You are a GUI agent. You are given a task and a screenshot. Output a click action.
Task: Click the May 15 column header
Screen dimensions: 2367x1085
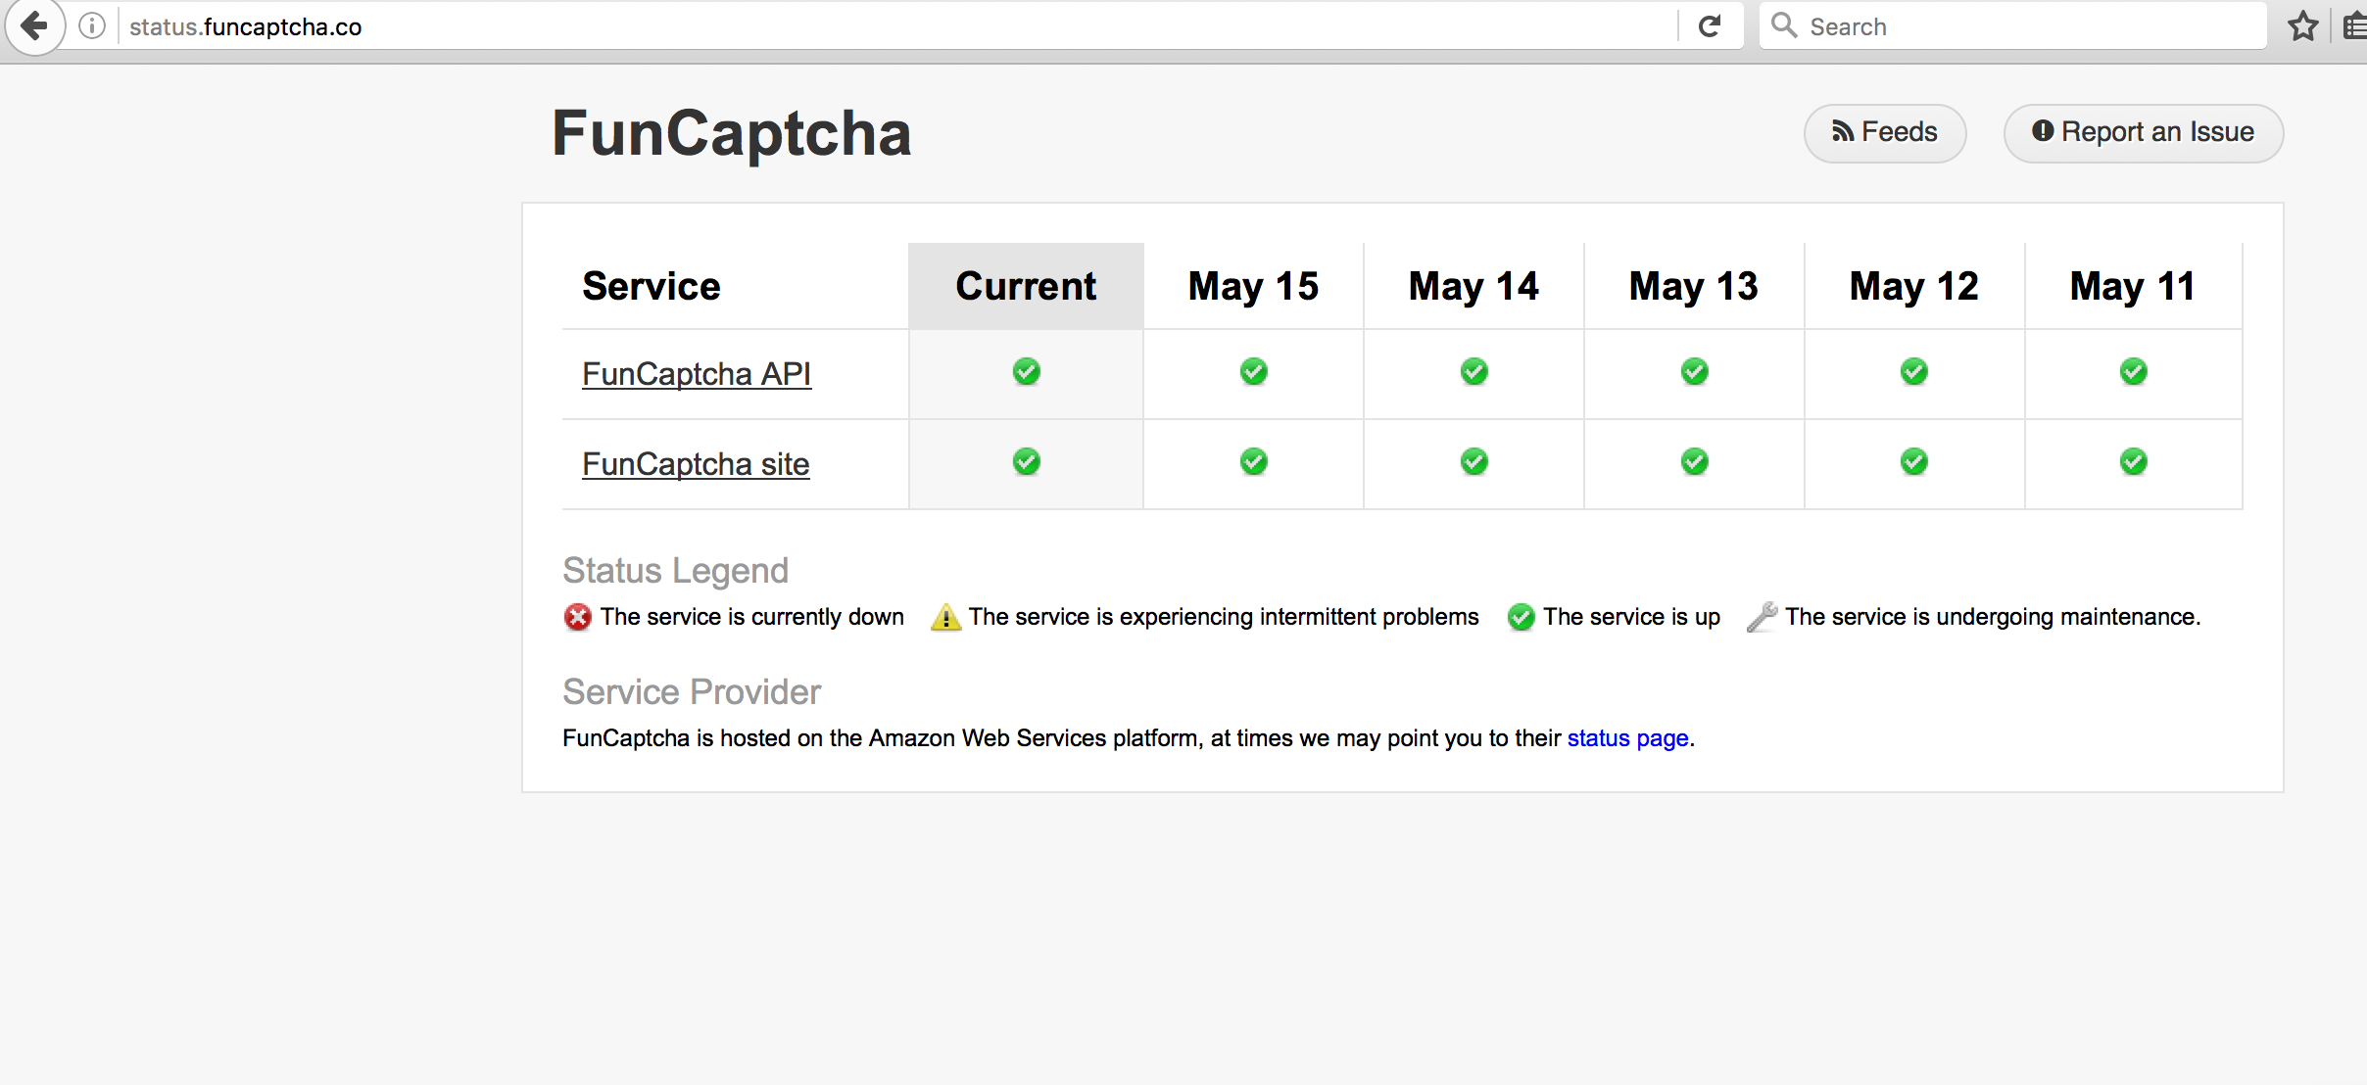click(1253, 286)
